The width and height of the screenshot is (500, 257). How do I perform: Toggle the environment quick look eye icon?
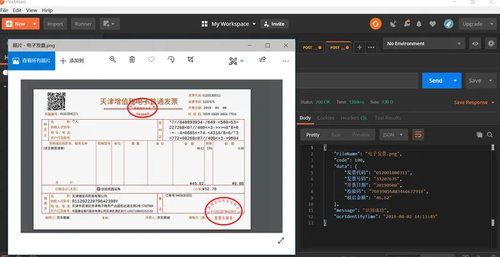tap(475, 44)
